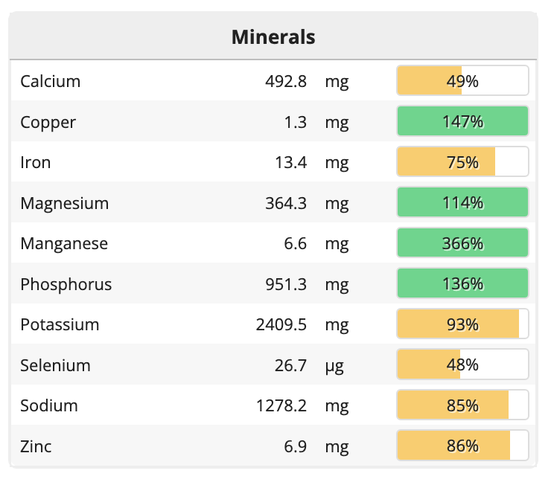
Task: Open the Copper nutrient row label
Action: tap(48, 122)
